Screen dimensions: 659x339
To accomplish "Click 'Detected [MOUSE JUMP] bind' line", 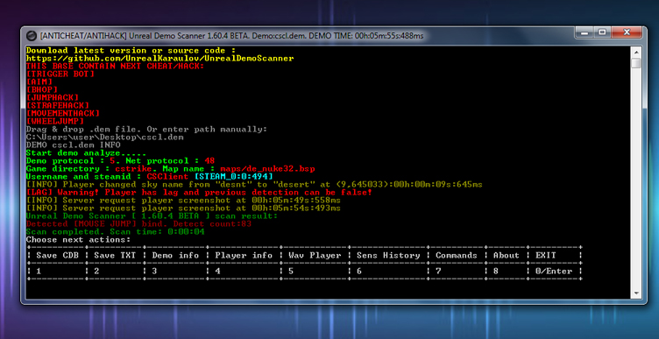I will click(138, 224).
